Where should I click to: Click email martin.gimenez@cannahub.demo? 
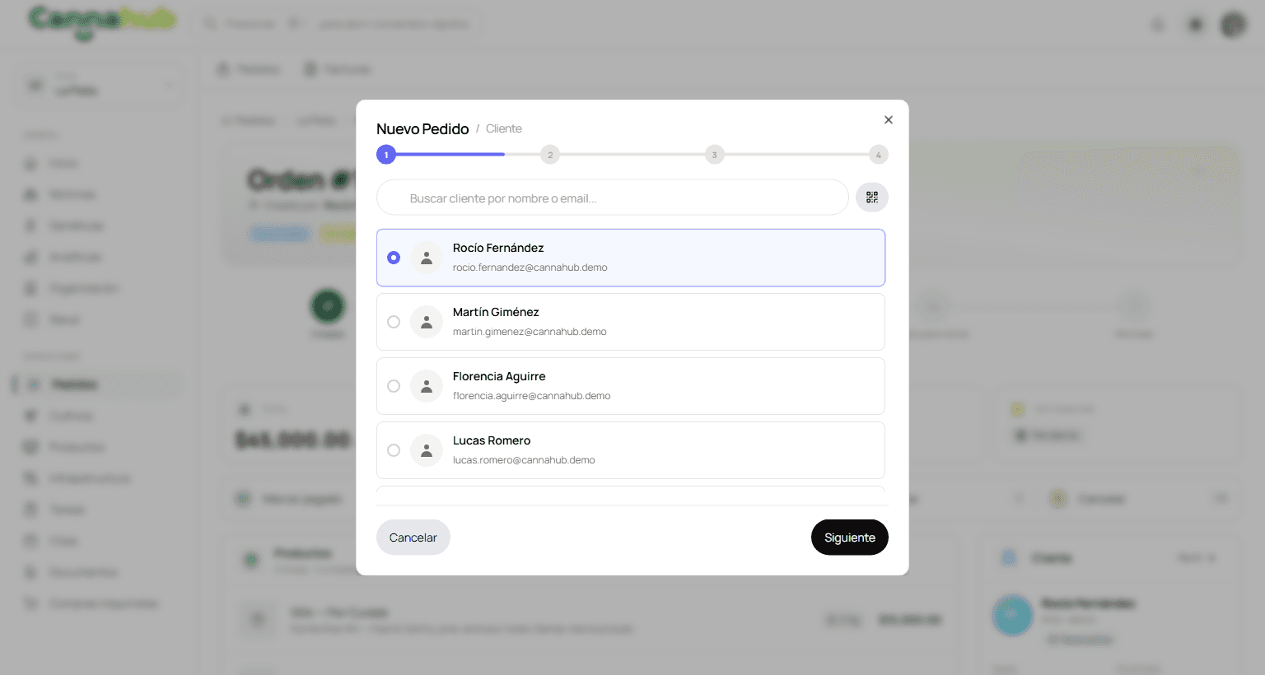530,332
